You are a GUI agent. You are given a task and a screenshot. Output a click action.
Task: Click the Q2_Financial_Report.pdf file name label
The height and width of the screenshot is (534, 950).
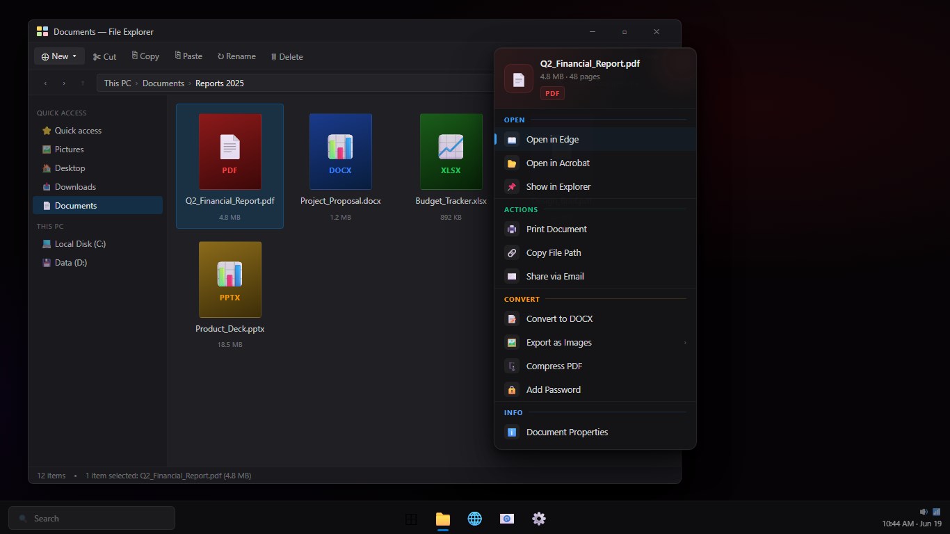[x=230, y=201]
